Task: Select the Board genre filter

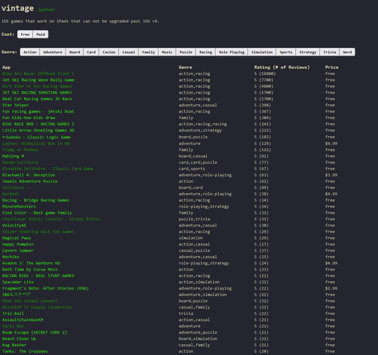Action: click(75, 52)
